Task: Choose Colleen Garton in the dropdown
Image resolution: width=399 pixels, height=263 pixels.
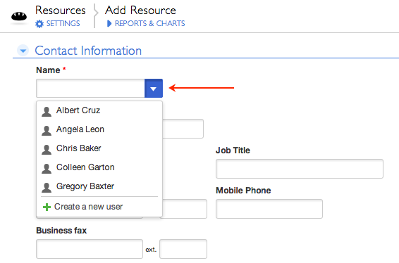Action: (x=99, y=167)
